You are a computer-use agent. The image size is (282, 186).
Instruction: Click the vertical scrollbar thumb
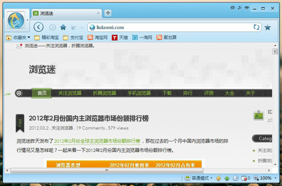[275, 51]
